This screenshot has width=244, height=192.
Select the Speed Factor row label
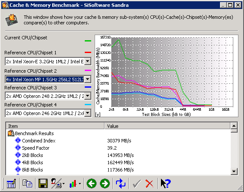(x=36, y=148)
